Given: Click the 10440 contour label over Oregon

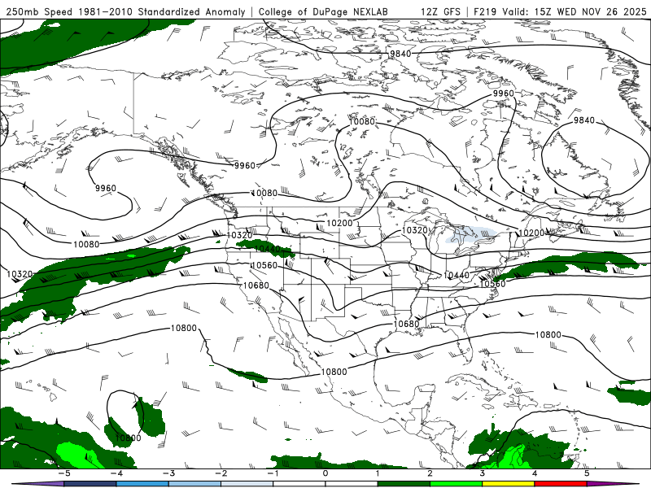Looking at the screenshot, I should 267,249.
